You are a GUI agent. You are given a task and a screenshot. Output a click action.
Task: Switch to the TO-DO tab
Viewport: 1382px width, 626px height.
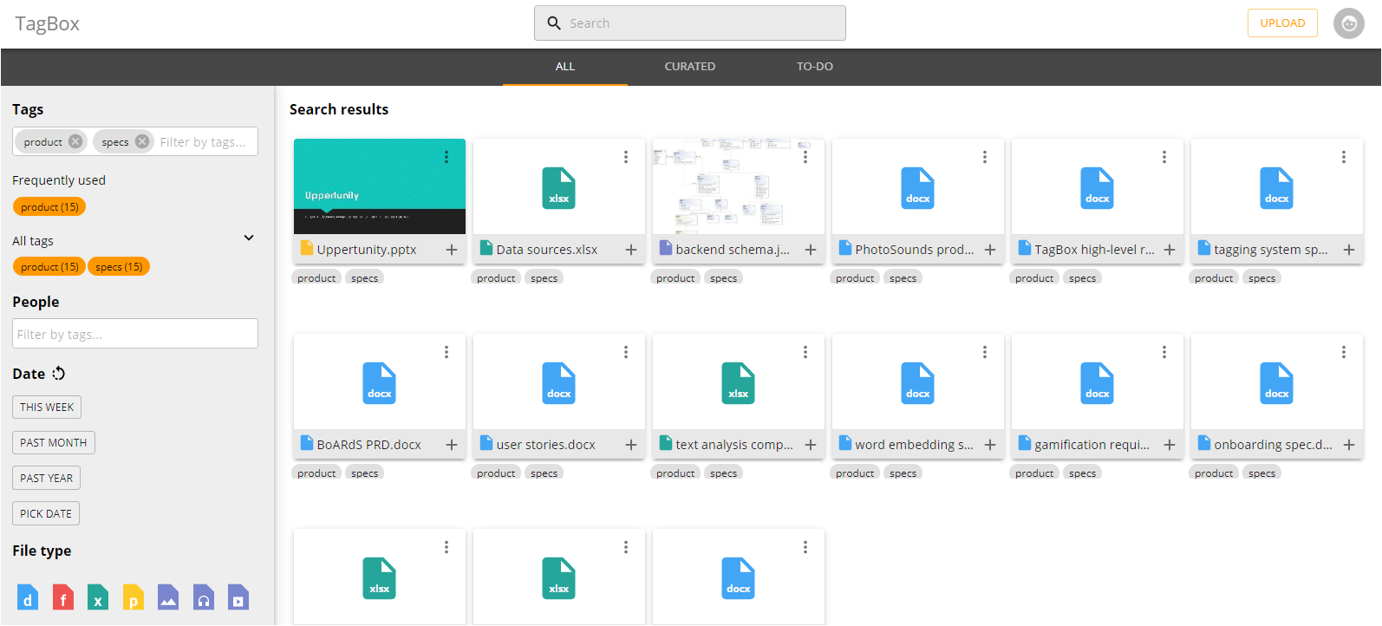coord(815,67)
